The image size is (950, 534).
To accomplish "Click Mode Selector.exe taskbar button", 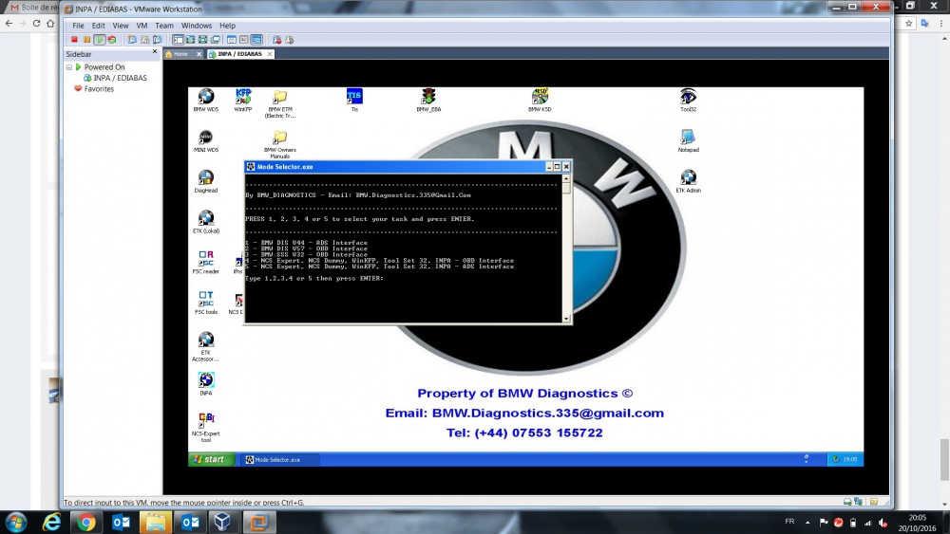I will tap(278, 460).
